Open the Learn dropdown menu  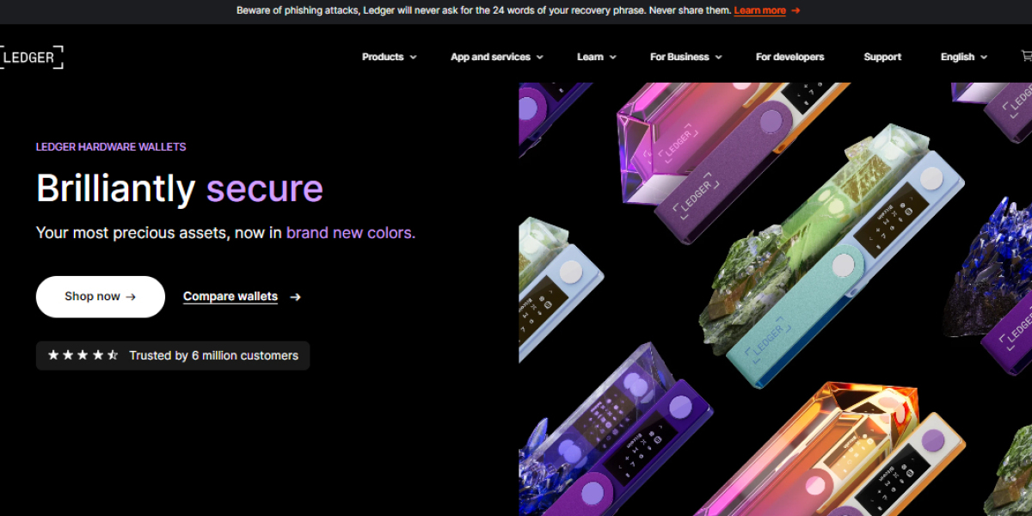(x=596, y=57)
